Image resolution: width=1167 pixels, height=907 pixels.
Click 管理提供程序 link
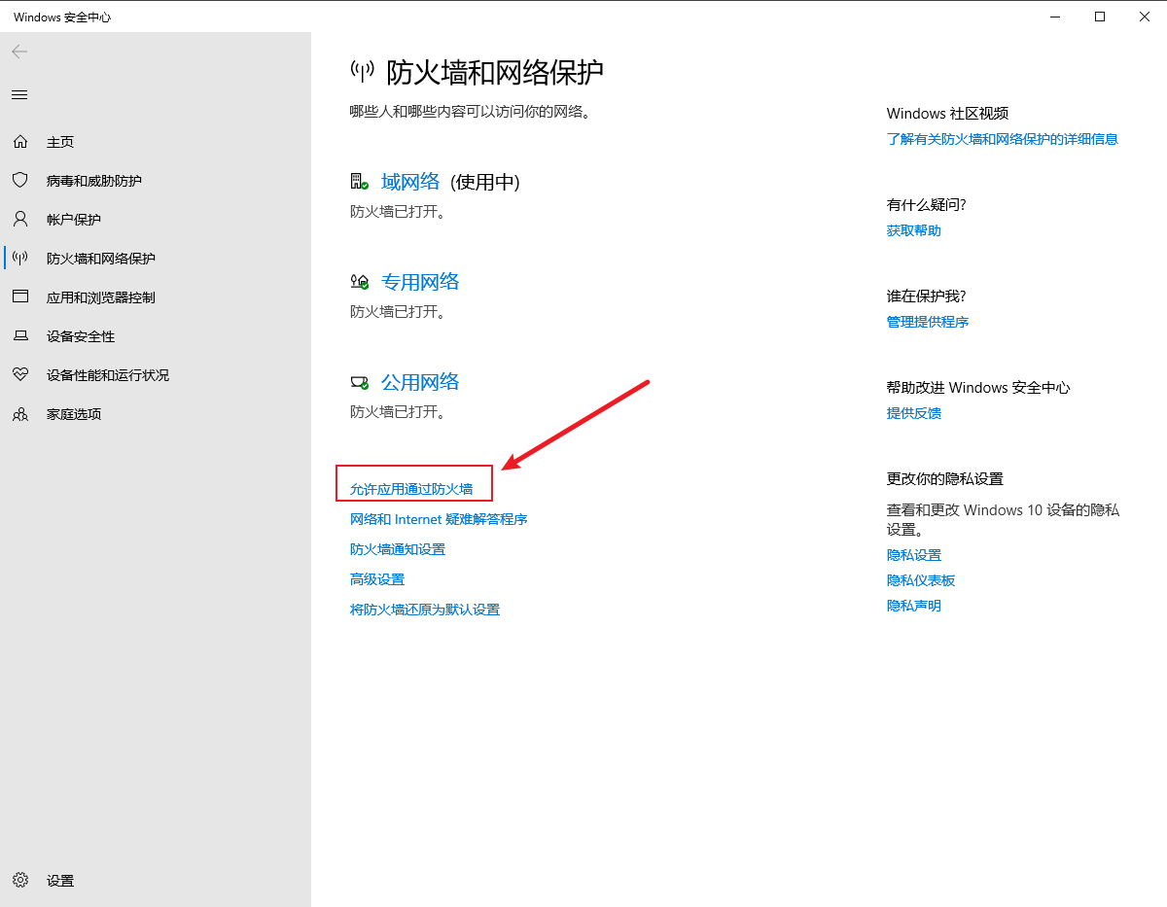click(928, 322)
